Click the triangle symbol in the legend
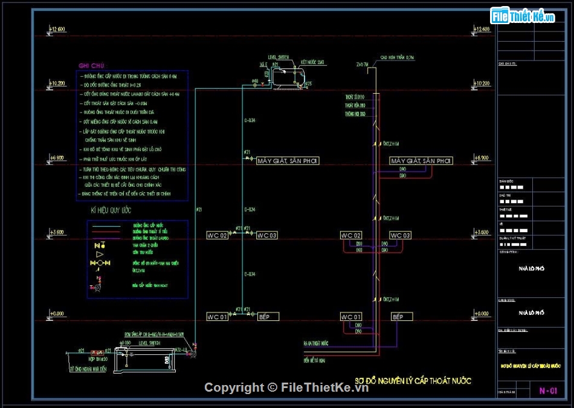 tap(100, 254)
